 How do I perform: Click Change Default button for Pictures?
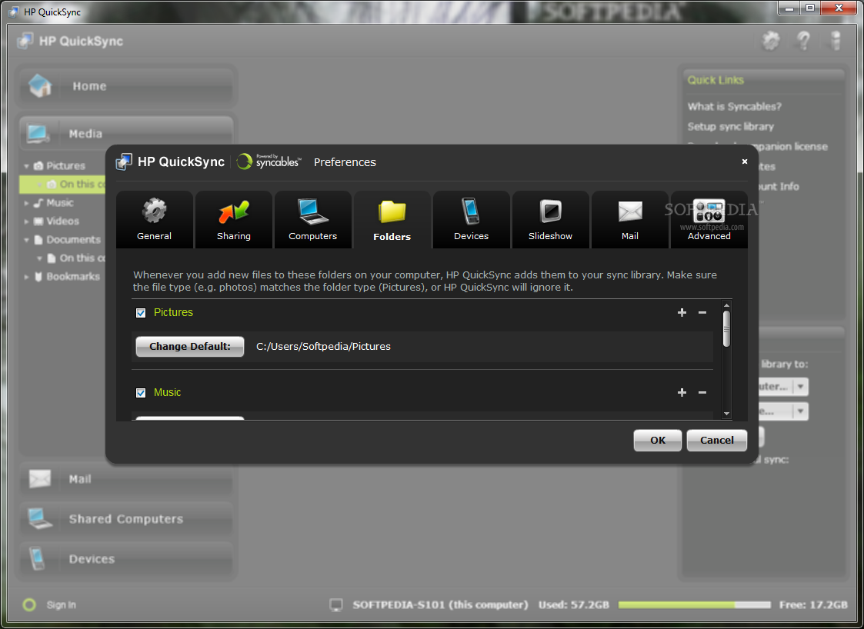(x=190, y=347)
